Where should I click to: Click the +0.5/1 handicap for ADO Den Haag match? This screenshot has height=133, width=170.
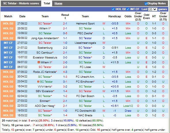(x=115, y=106)
